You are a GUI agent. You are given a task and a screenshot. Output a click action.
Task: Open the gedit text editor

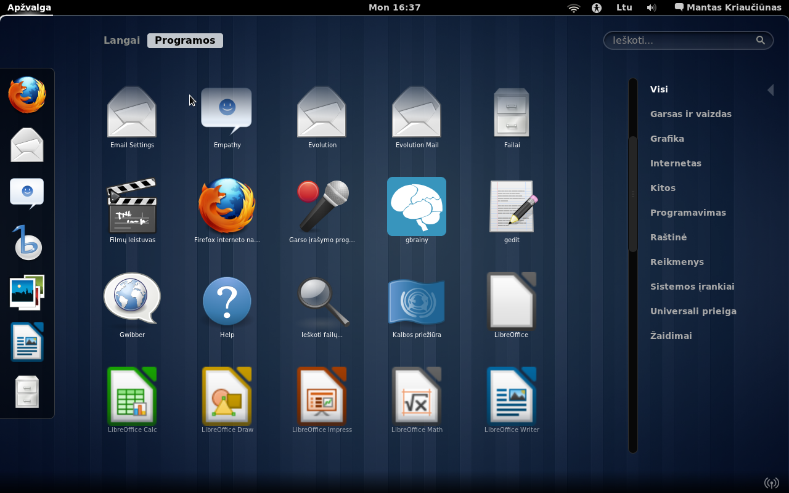(x=512, y=207)
